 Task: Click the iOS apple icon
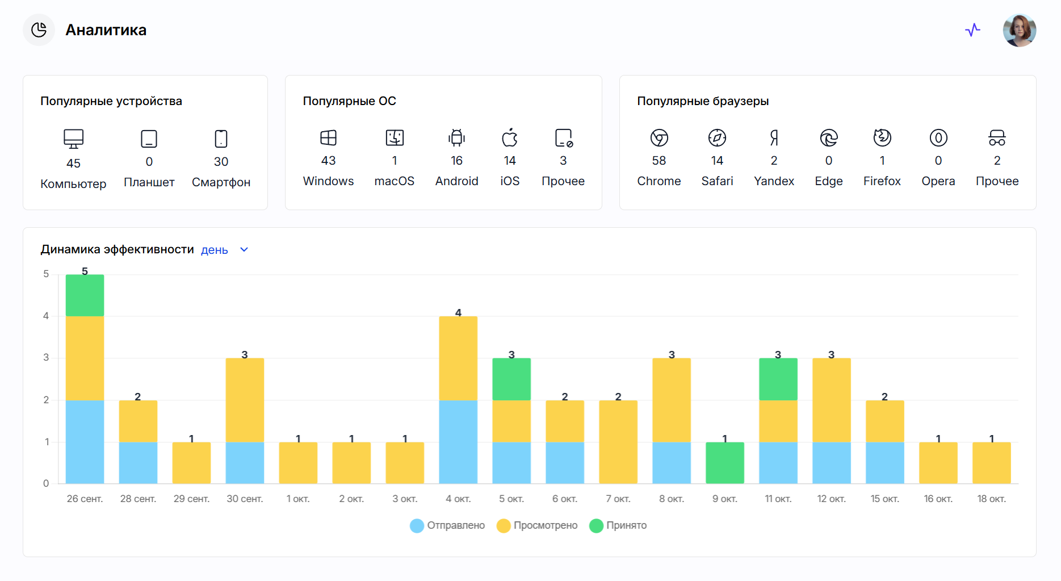510,138
